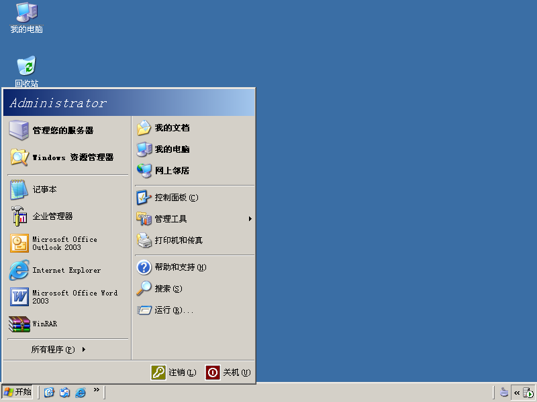Click 企业管理器 text label

coord(52,216)
